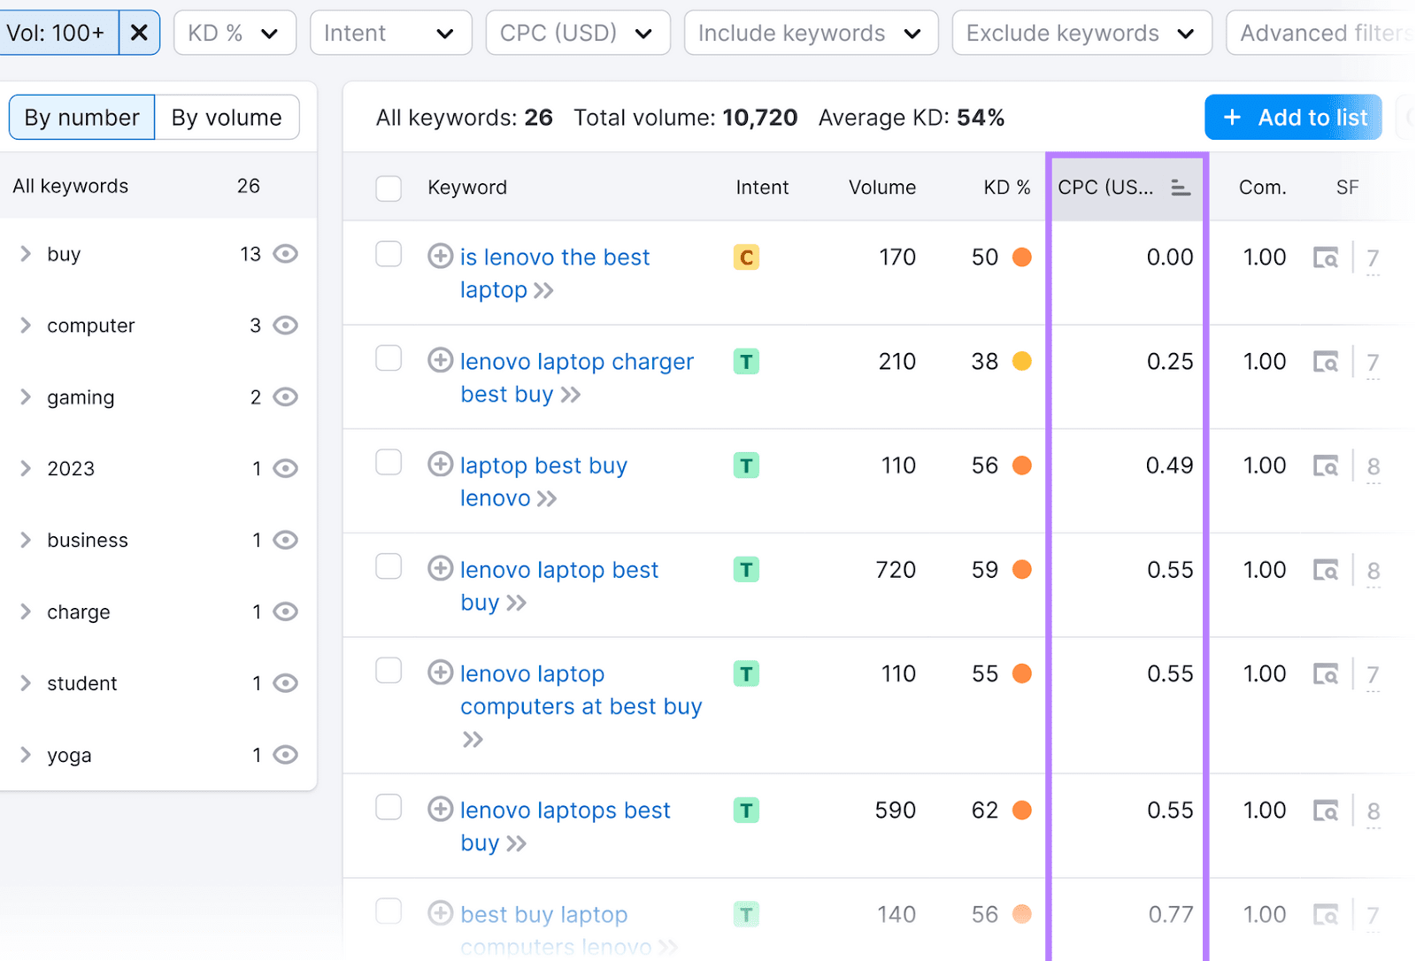This screenshot has height=961, width=1416.
Task: Sort table by Volume column header
Action: (882, 188)
